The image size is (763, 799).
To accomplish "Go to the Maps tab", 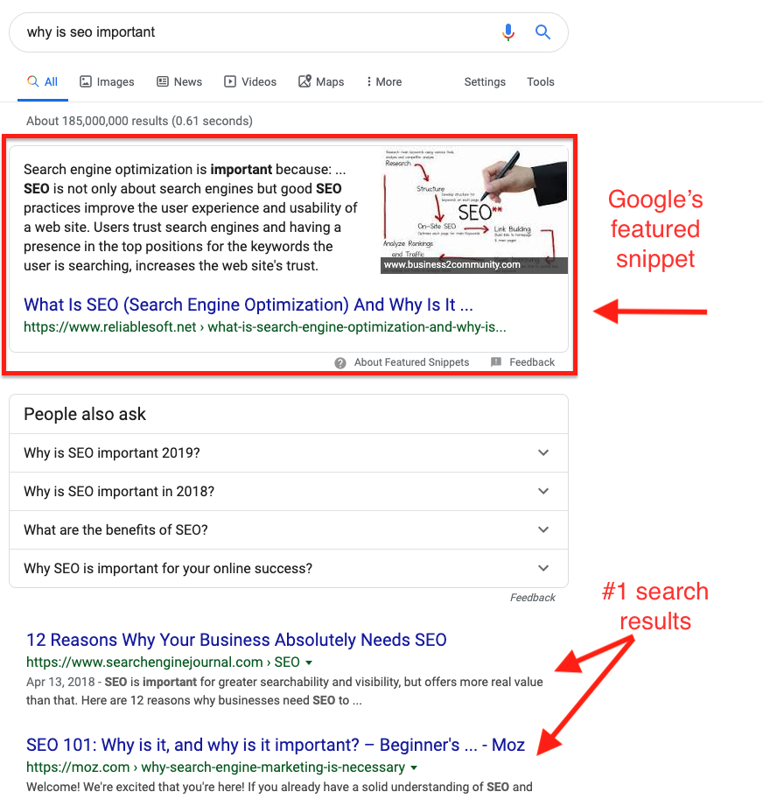I will (x=321, y=81).
